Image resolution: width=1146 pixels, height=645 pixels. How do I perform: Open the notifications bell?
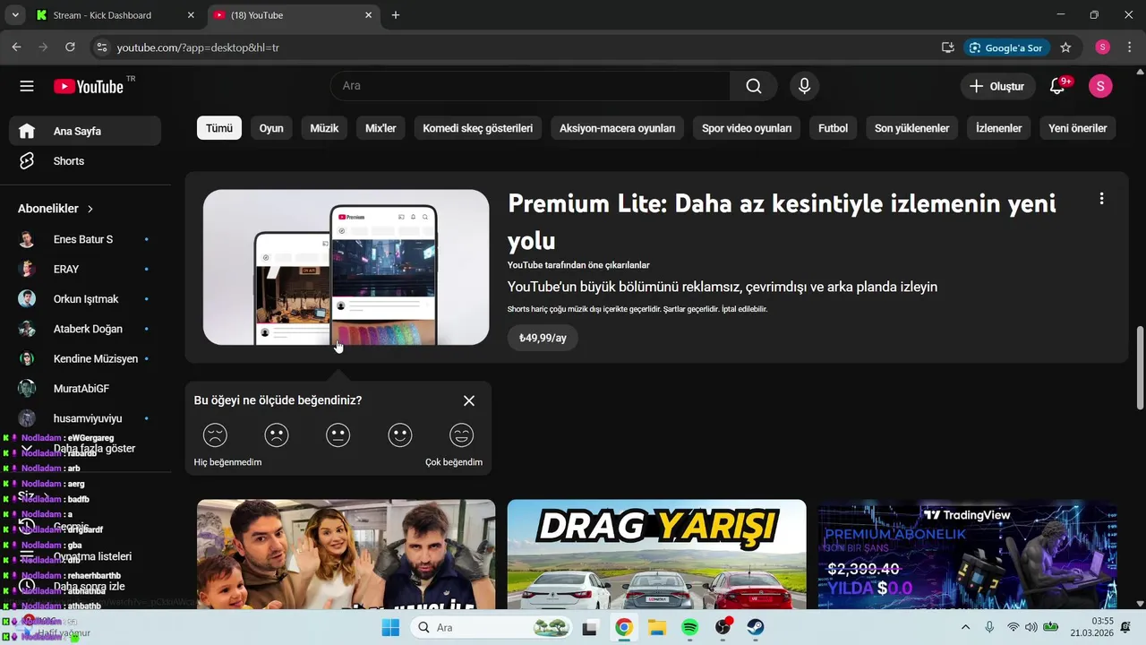coord(1057,86)
